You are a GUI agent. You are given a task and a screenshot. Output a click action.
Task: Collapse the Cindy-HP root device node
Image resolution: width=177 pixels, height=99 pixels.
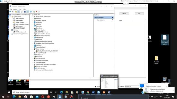point(31,15)
